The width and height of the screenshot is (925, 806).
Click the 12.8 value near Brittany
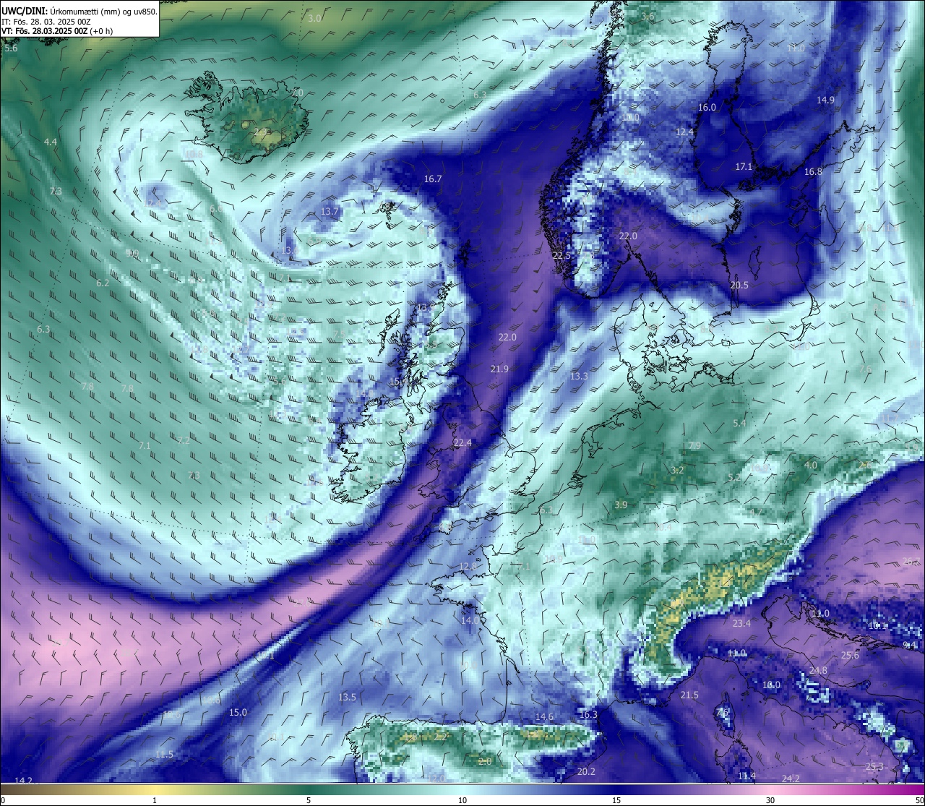coord(468,566)
